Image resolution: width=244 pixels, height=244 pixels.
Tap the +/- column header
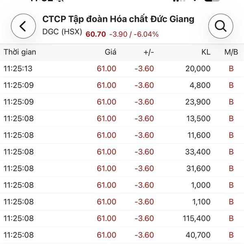(149, 52)
